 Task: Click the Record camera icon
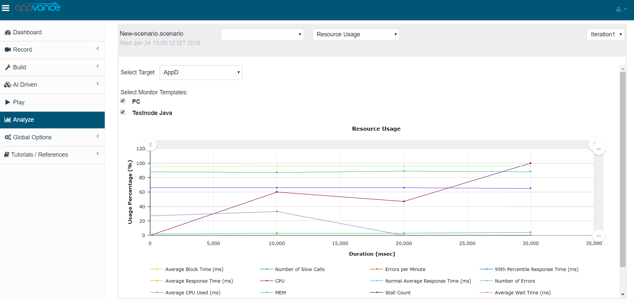coord(8,50)
